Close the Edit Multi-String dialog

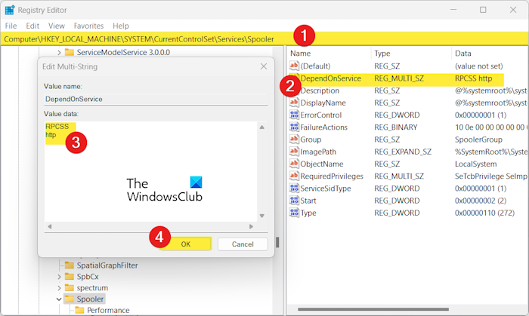pos(264,66)
